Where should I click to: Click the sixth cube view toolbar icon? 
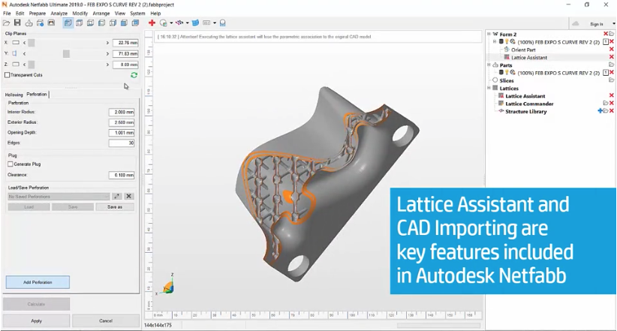tap(124, 23)
